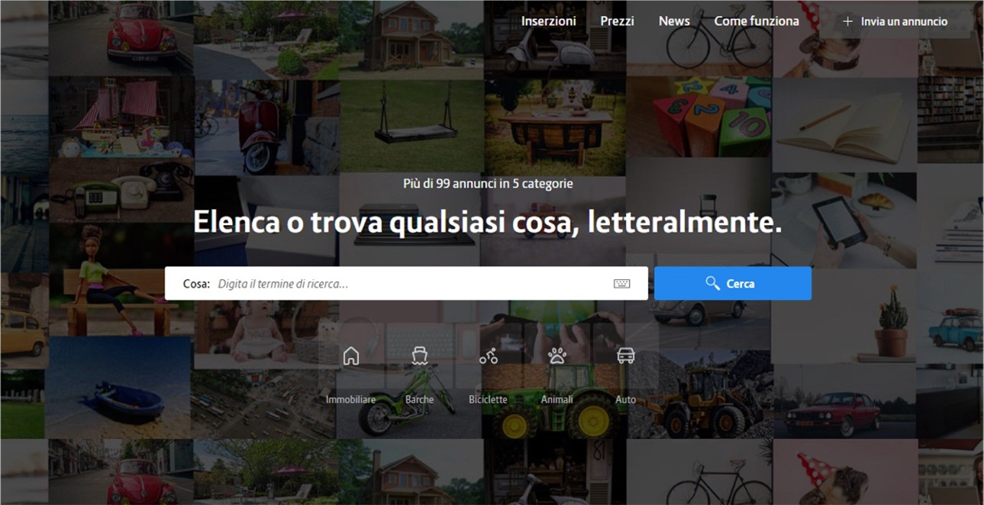
Task: Click the Biciclette text link
Action: click(x=489, y=400)
